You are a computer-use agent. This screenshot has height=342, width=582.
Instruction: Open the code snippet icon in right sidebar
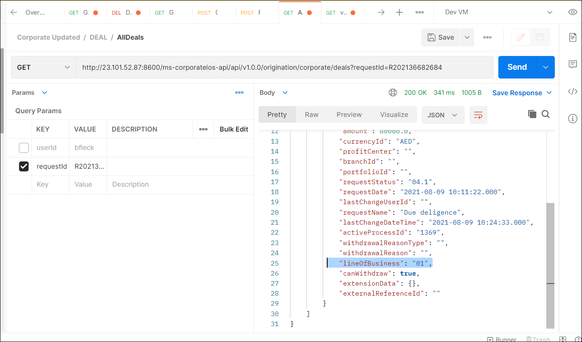pyautogui.click(x=573, y=91)
